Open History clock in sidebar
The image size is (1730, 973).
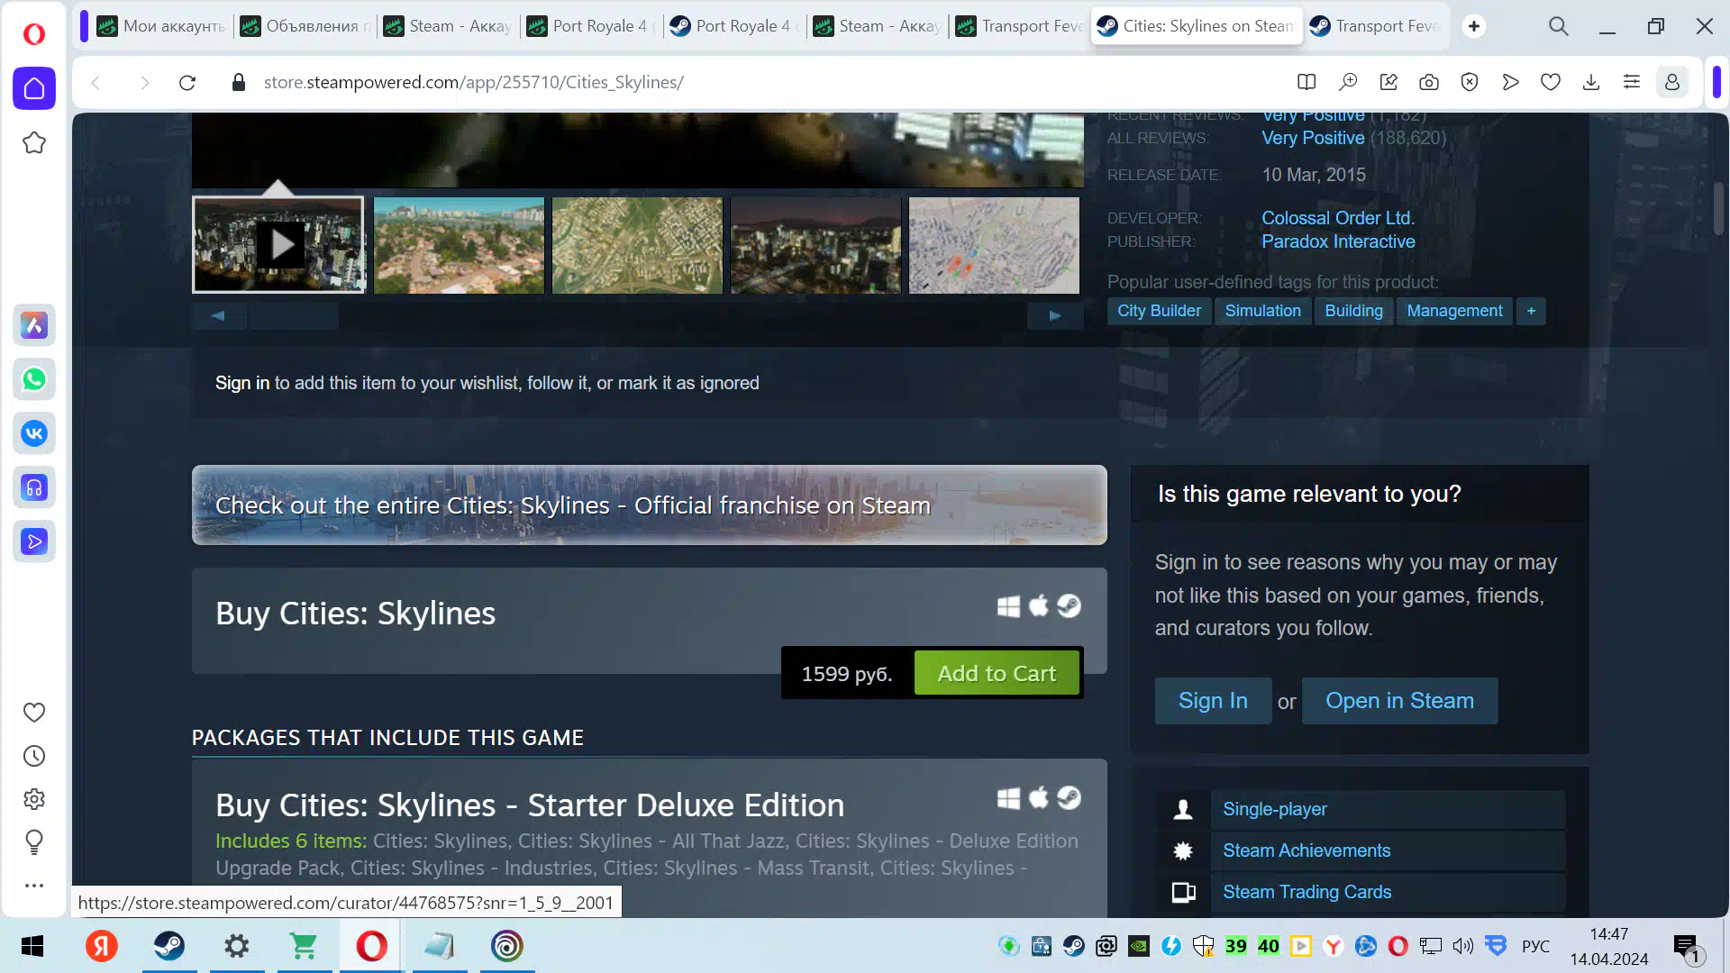click(x=34, y=756)
